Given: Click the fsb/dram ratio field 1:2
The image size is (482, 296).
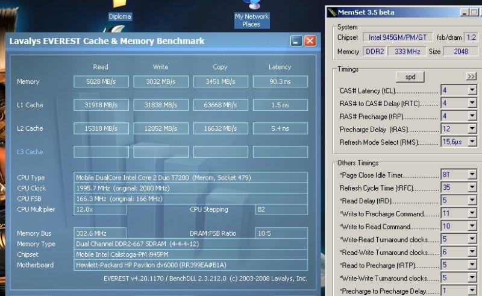Looking at the screenshot, I should [x=471, y=37].
